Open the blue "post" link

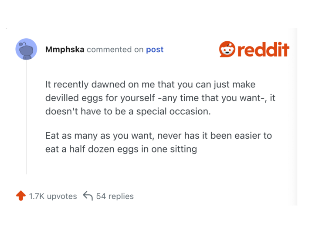click(155, 50)
